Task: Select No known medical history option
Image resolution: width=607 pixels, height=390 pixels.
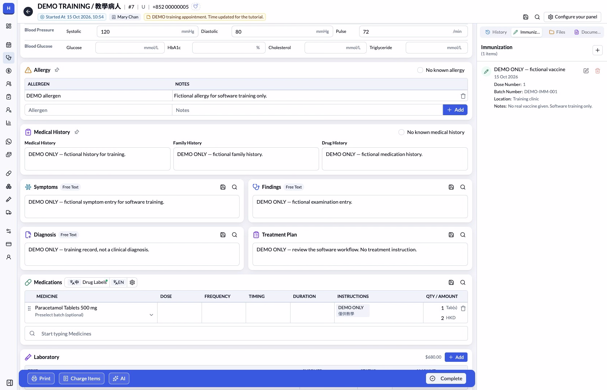Action: coord(401,132)
